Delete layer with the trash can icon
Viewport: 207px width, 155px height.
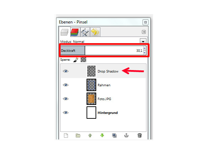[139, 135]
